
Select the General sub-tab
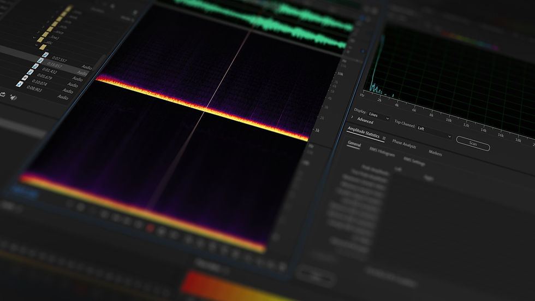(x=354, y=144)
